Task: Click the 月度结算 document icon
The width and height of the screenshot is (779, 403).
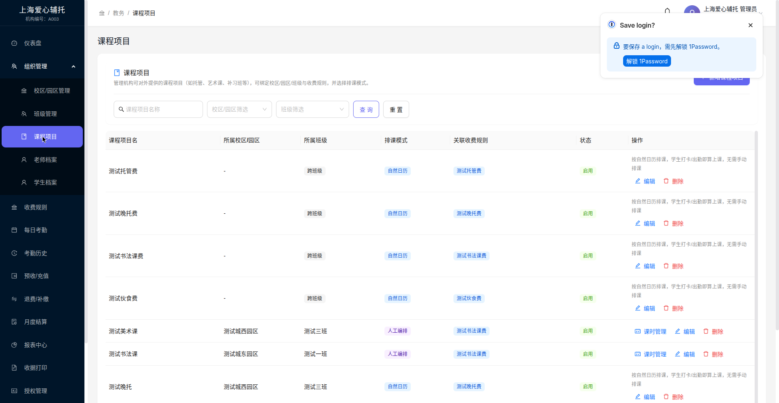Action: pos(14,322)
